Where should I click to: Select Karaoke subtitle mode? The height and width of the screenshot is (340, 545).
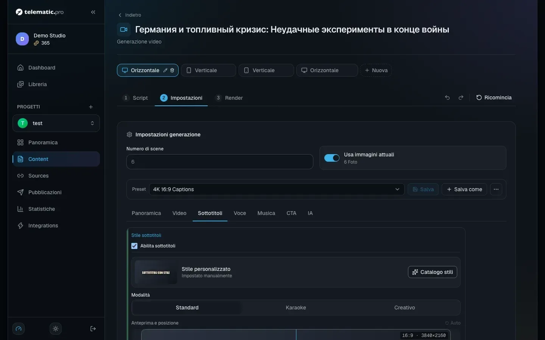(296, 308)
